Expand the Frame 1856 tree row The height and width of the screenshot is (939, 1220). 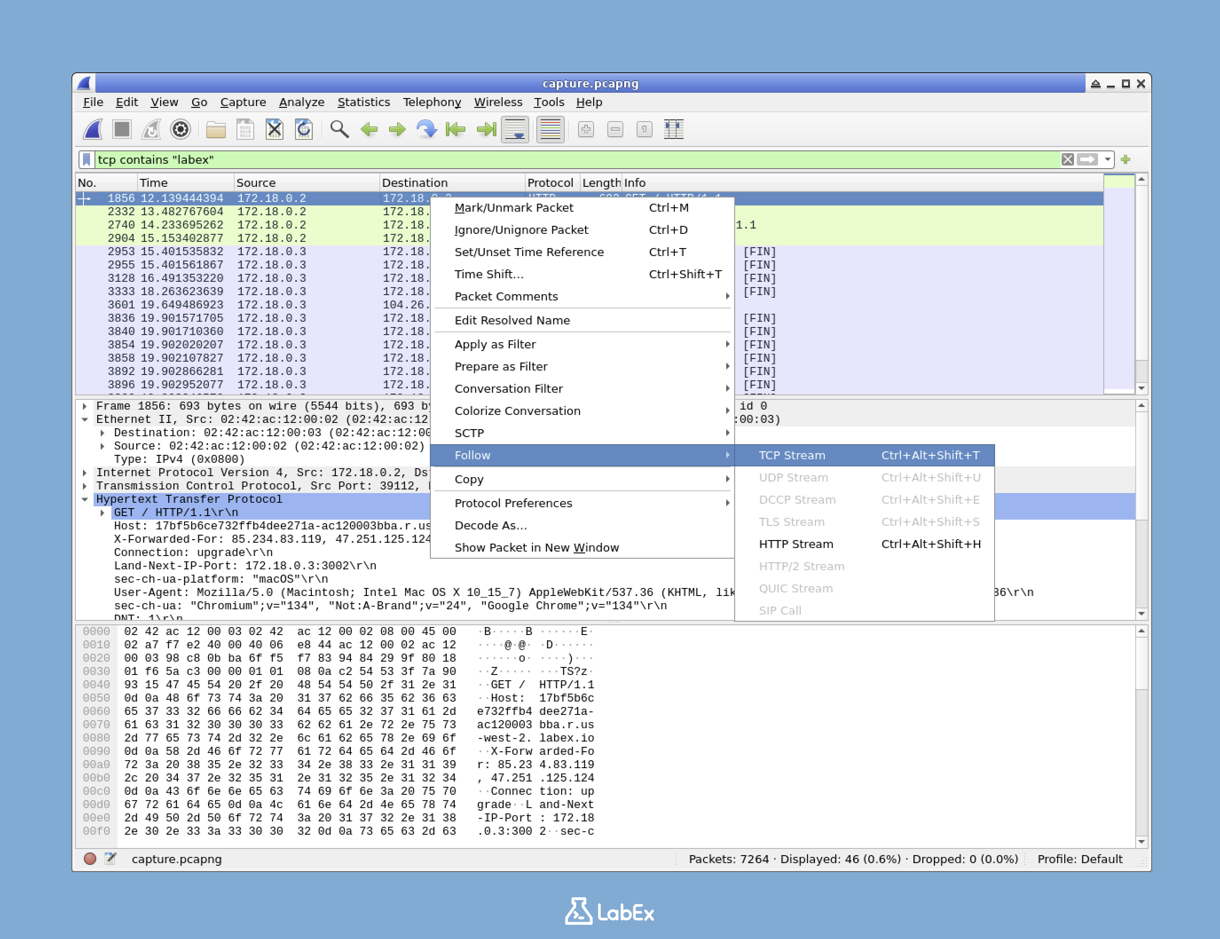(x=85, y=406)
